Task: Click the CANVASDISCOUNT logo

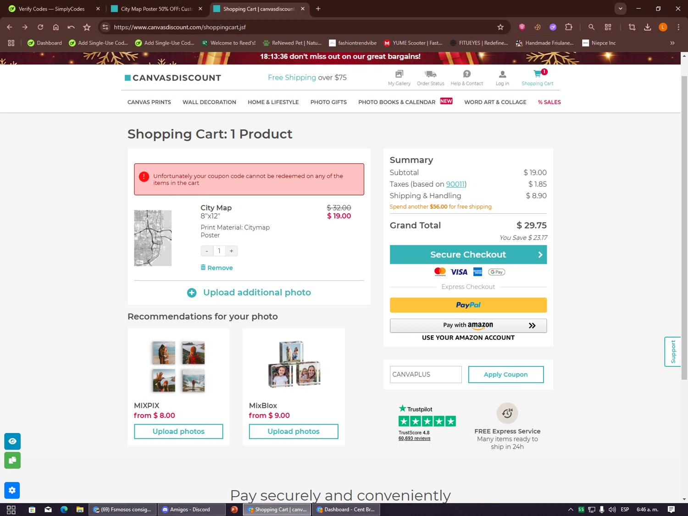Action: tap(173, 78)
